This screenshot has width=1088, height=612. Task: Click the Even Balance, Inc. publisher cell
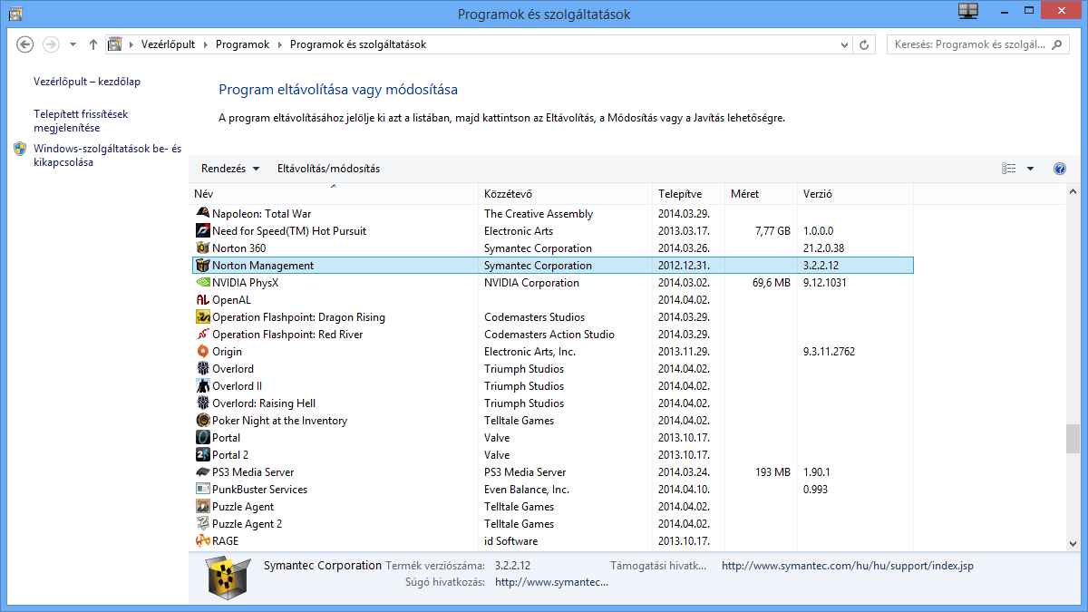point(527,490)
